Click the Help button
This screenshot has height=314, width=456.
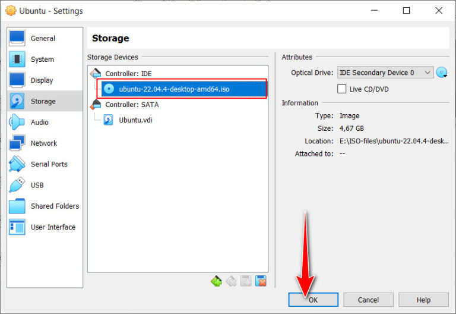(423, 300)
